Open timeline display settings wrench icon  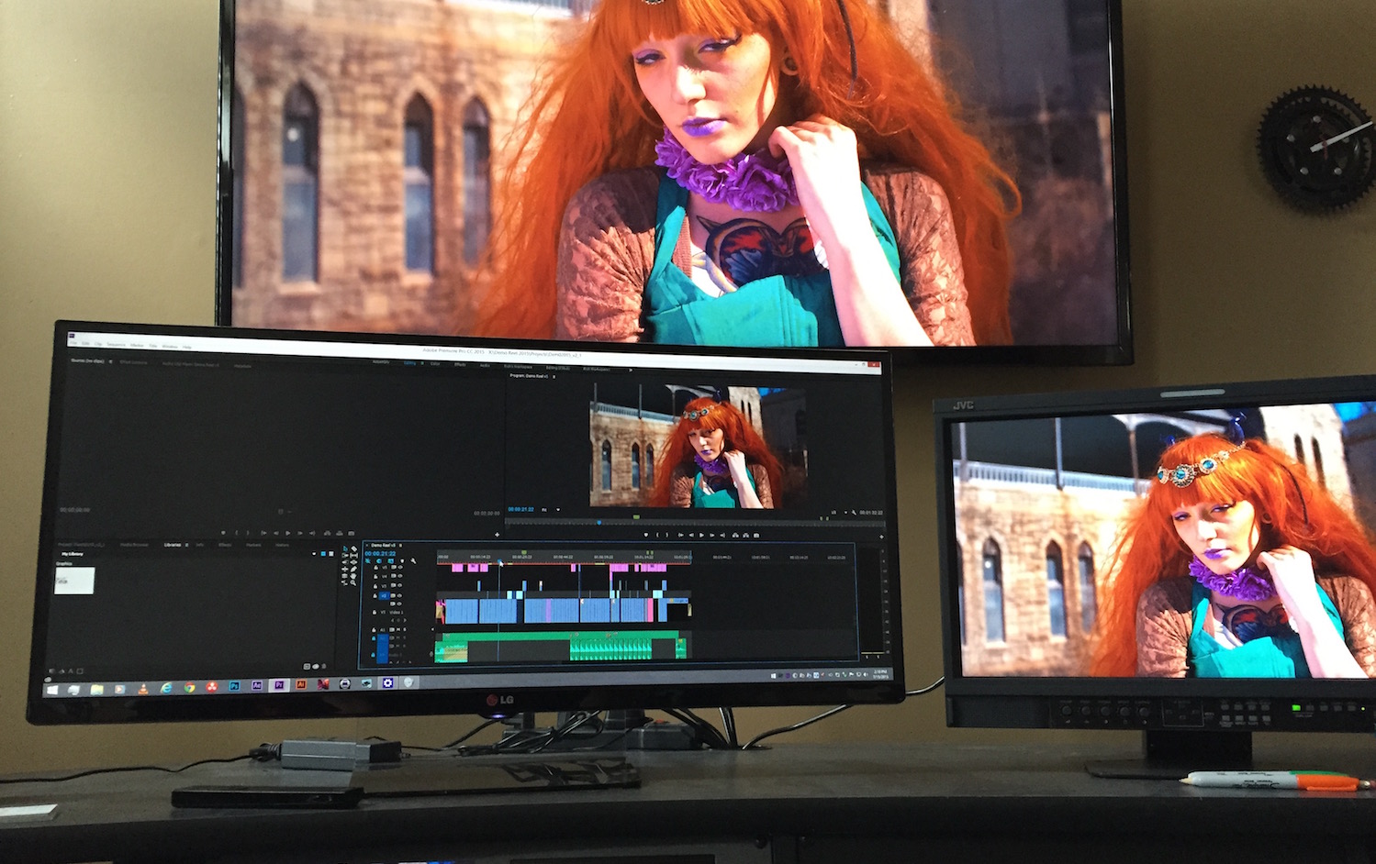[x=414, y=561]
